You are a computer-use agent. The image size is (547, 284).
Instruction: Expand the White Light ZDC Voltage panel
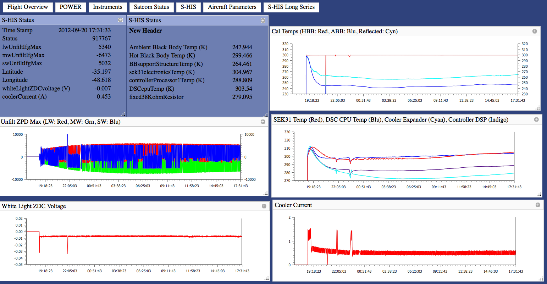click(x=264, y=206)
